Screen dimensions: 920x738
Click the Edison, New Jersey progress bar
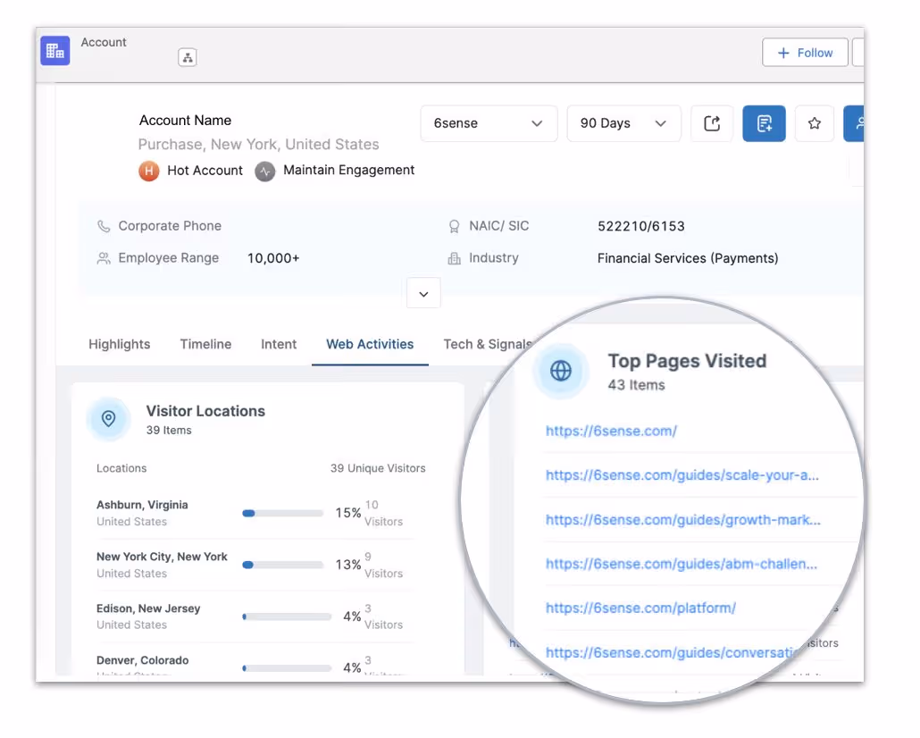coord(287,616)
